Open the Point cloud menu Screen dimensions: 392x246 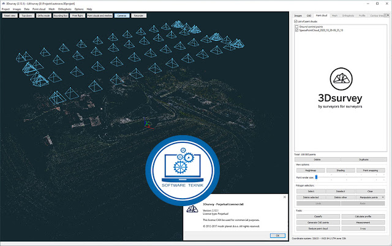click(39, 9)
